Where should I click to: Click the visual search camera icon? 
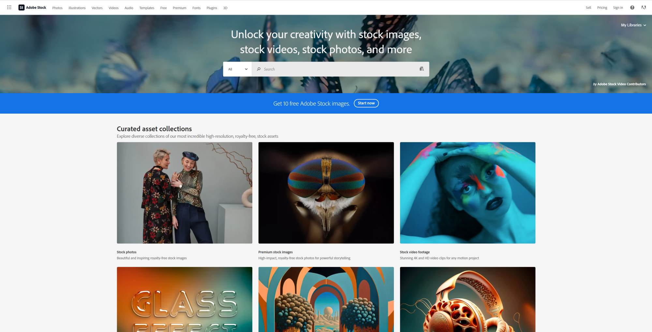click(x=422, y=69)
